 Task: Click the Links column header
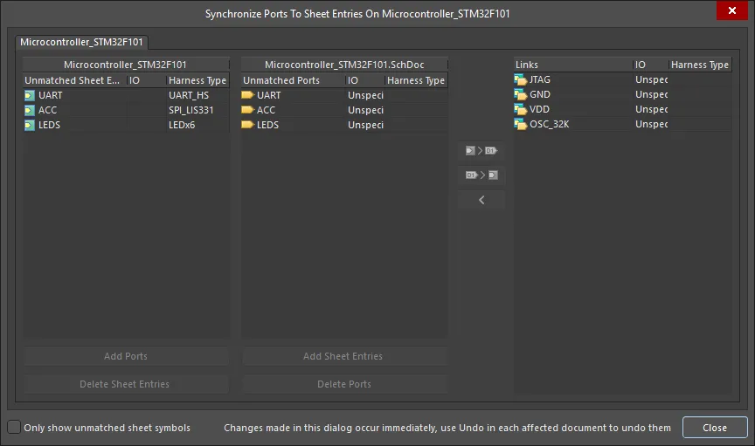(x=572, y=65)
